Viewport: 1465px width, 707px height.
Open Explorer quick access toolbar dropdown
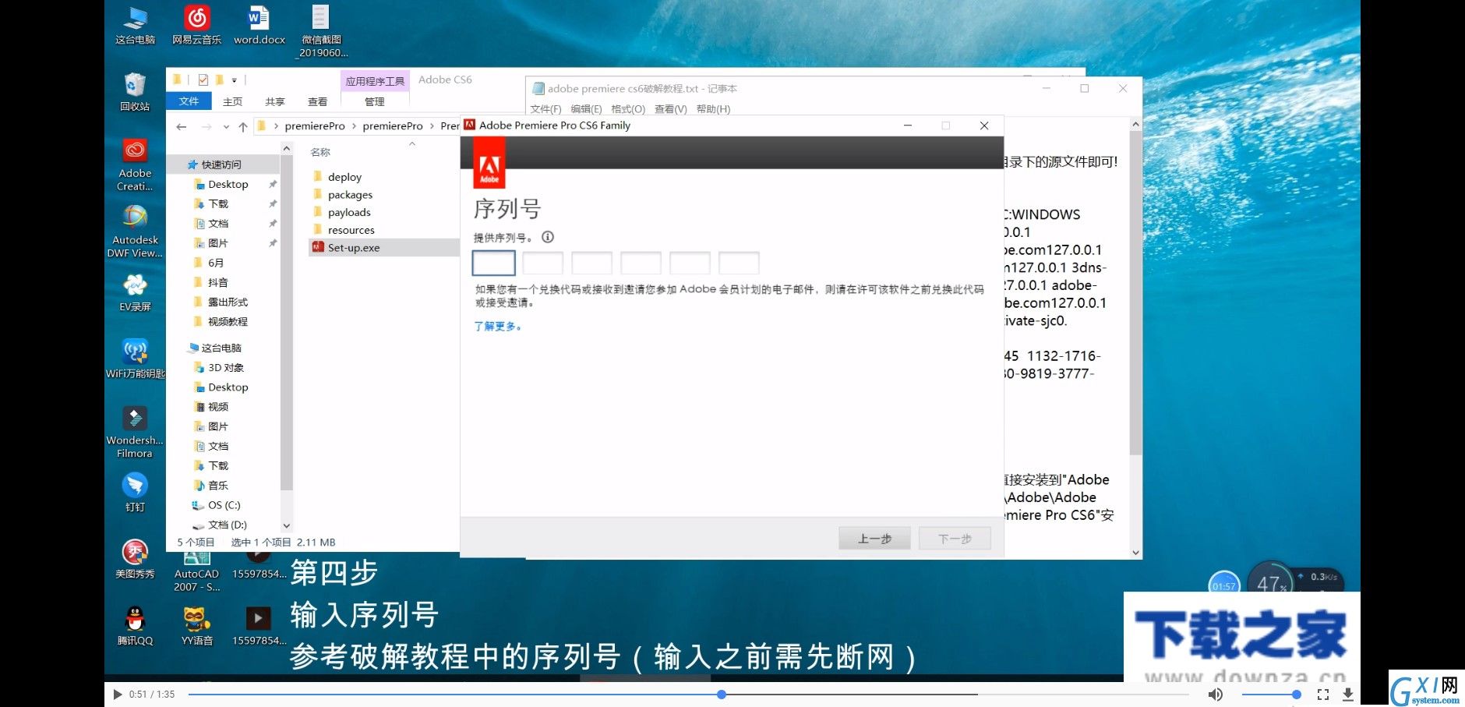click(234, 80)
